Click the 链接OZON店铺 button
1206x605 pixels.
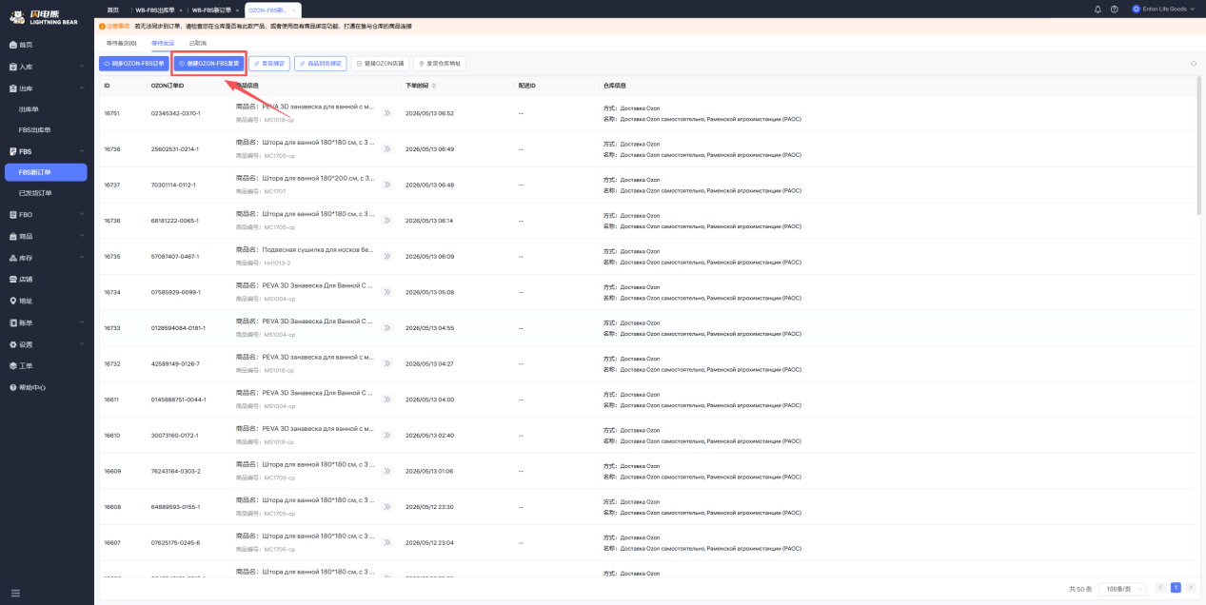[x=381, y=64]
